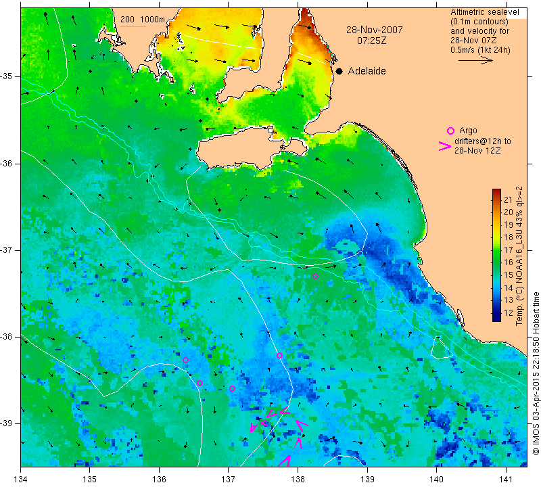Click the color bar tick label 20
541x487 pixels.
click(509, 212)
